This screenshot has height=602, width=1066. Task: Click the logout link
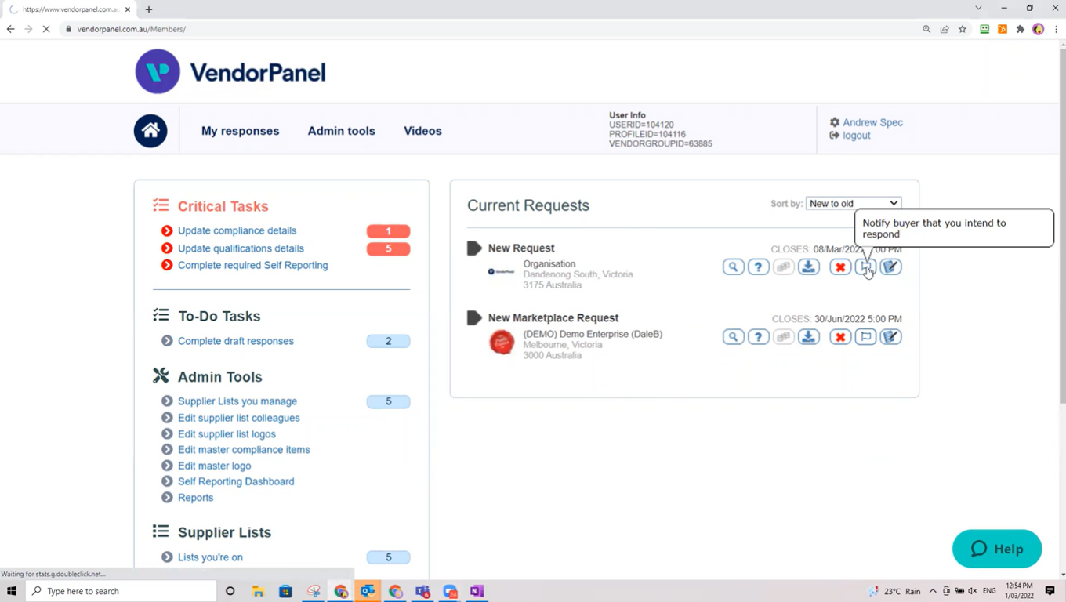856,136
